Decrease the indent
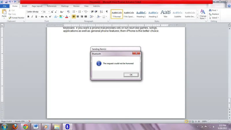The width and height of the screenshot is (231, 130). tap(92, 12)
